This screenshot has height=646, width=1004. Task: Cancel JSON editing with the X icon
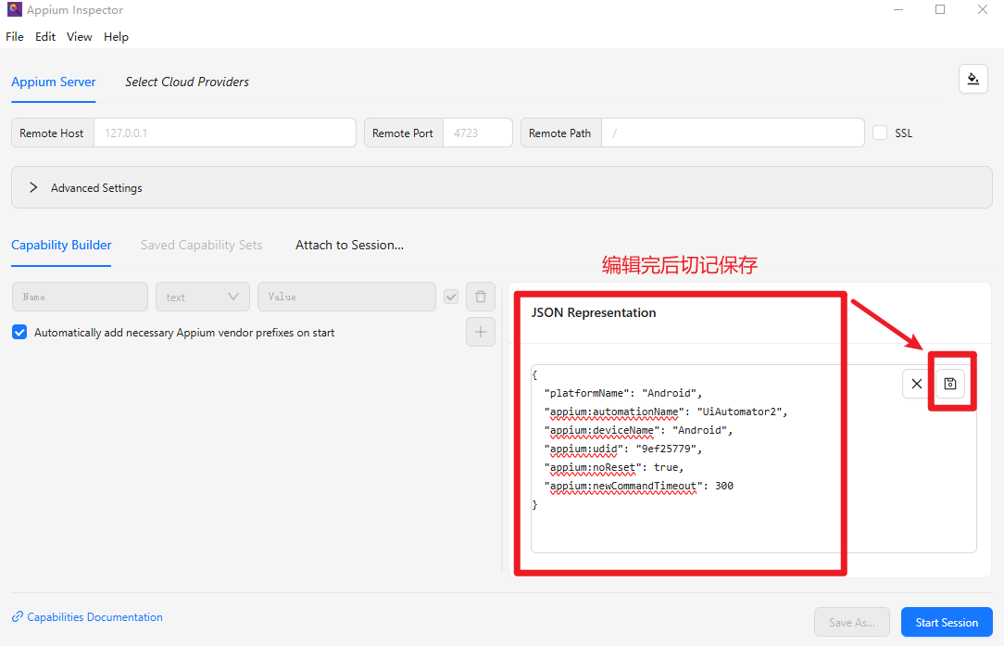[916, 384]
